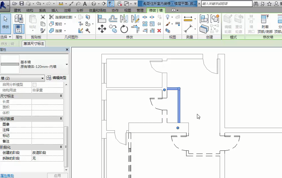Screen dimensions: 282x178
Task: Select the Copy tool in Modify panel
Action: click(113, 28)
